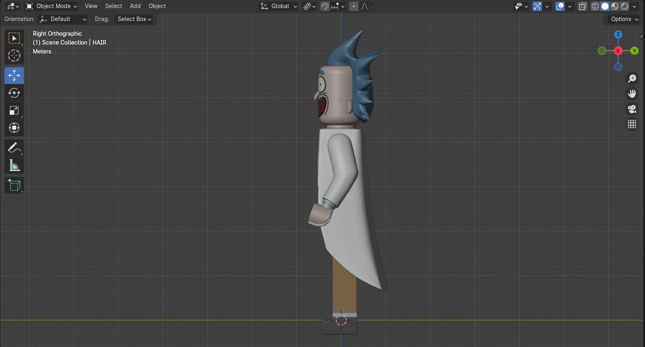645x347 pixels.
Task: Click the Add Cube tool
Action: 14,185
